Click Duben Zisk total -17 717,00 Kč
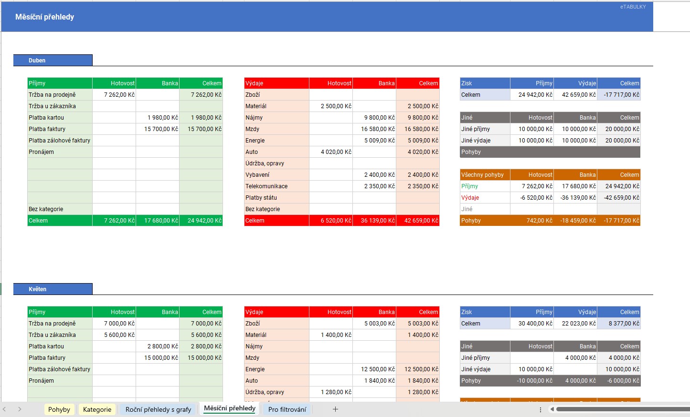Viewport: 690px width, 417px height. point(619,95)
